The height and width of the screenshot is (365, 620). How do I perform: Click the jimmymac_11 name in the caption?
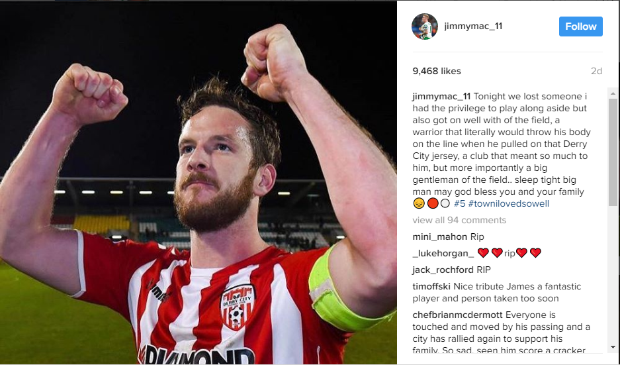(441, 97)
